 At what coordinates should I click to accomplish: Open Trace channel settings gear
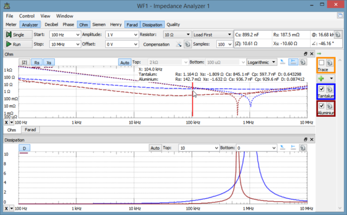point(330,63)
